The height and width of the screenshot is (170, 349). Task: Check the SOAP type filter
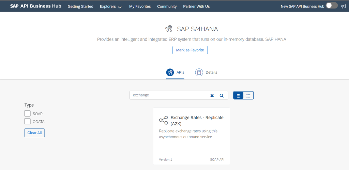(x=27, y=113)
